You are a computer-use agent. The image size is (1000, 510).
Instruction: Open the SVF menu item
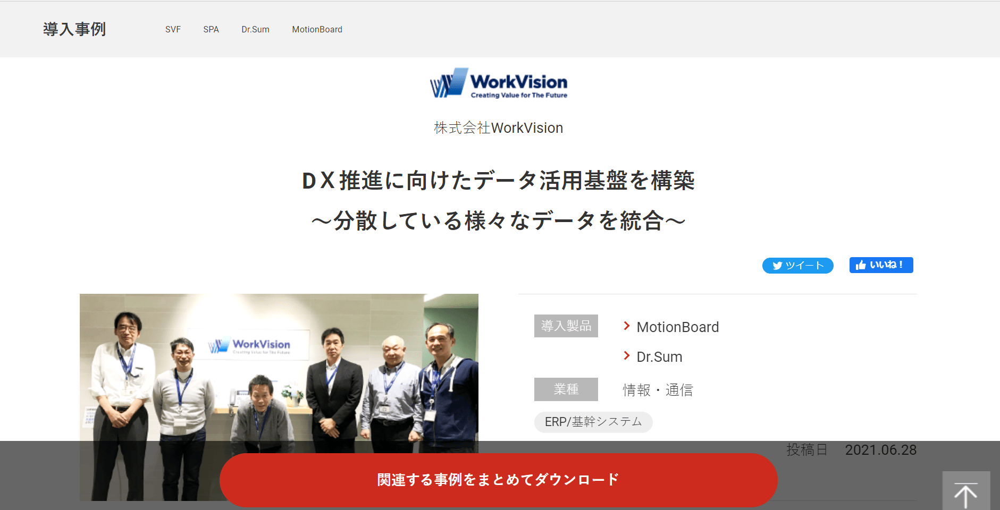(173, 30)
